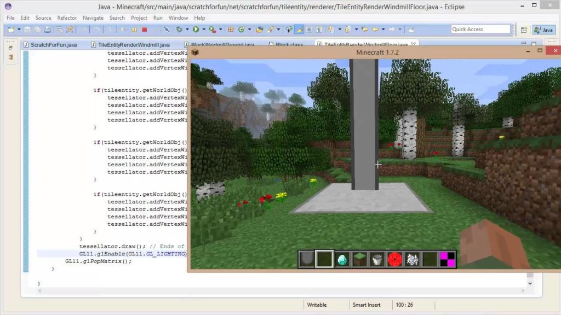This screenshot has height=315, width=561.
Task: Click the GL11.glPopMatrix(); code line
Action: (99, 261)
